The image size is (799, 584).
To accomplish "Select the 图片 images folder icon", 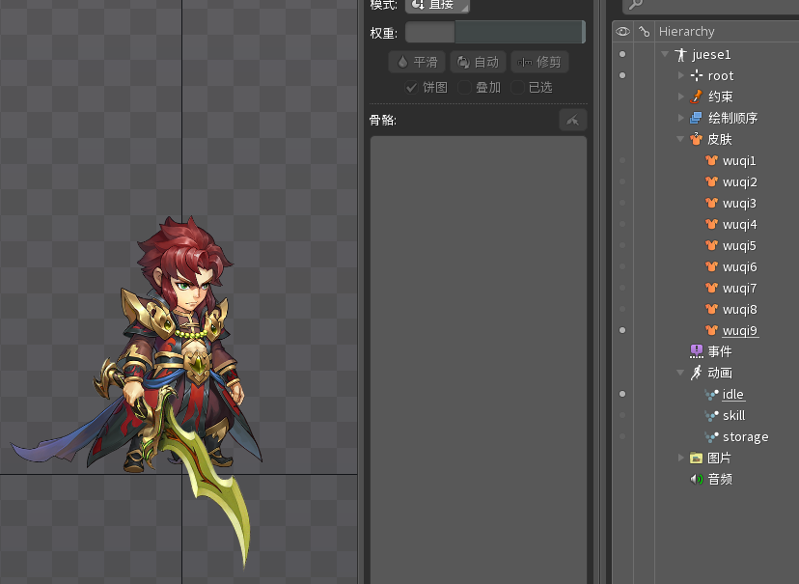I will 696,458.
